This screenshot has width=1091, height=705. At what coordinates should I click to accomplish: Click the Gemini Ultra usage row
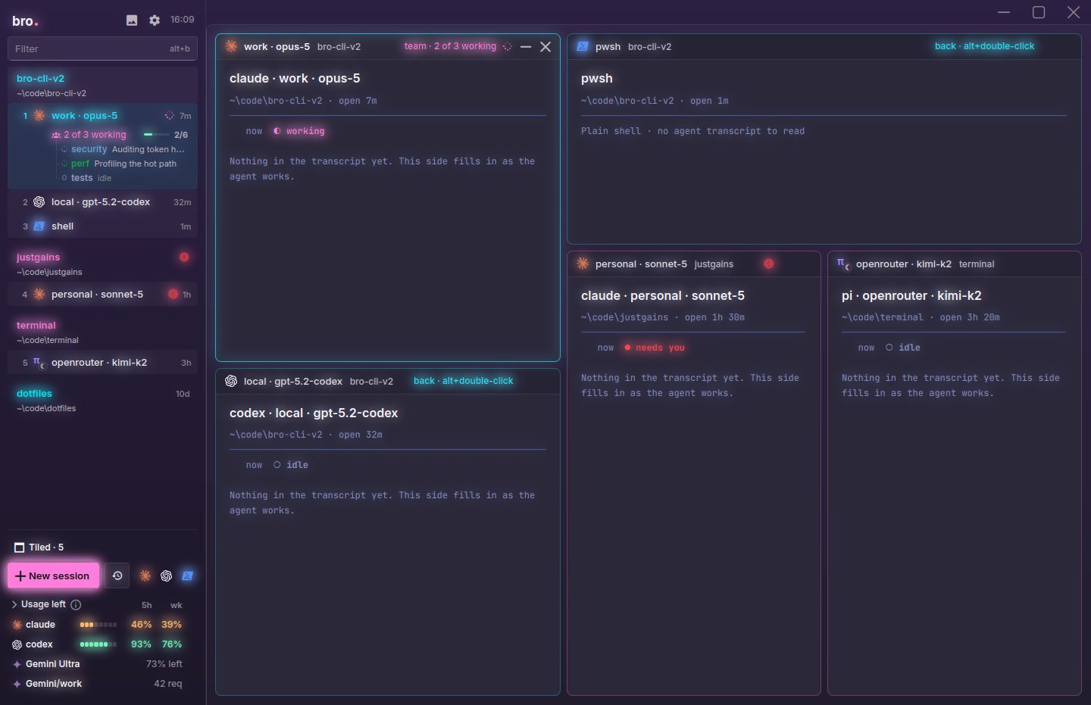pos(97,664)
